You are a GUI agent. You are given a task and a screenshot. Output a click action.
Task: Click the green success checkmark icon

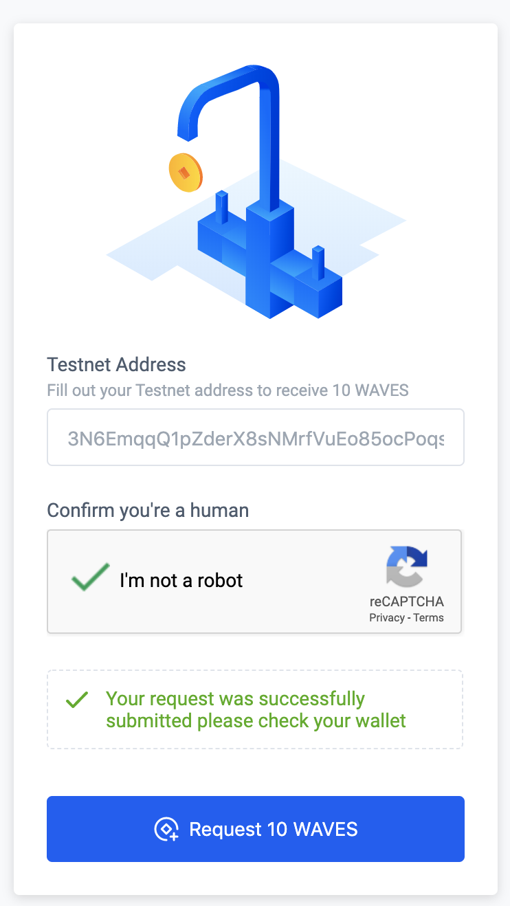(77, 700)
